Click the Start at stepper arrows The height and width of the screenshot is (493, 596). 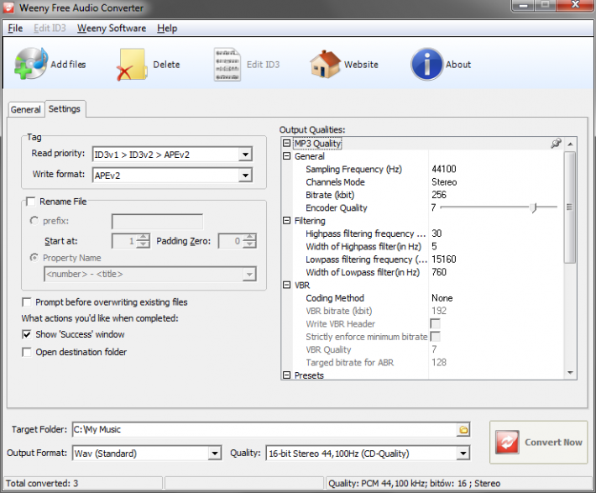coord(143,241)
